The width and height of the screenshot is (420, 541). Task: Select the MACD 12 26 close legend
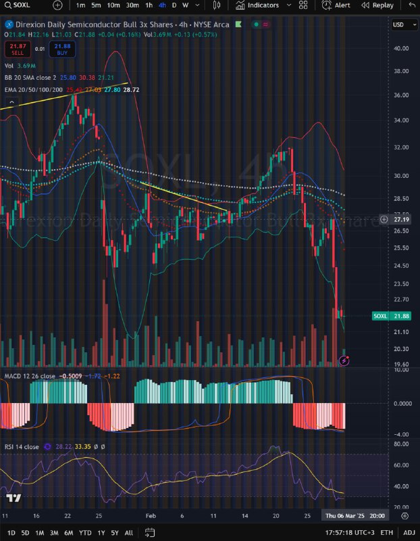click(x=30, y=376)
